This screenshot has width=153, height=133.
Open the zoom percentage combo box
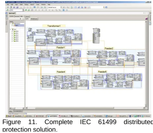(17, 10)
